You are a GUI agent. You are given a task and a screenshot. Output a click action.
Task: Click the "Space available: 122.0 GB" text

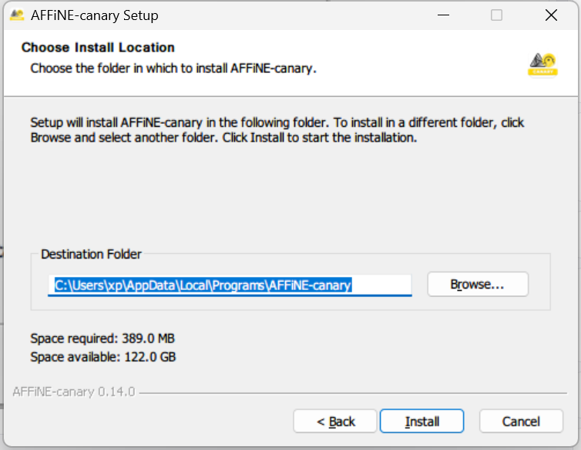(x=102, y=357)
